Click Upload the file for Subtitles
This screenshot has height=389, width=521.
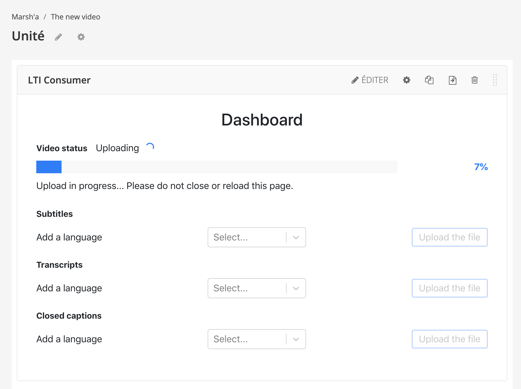click(x=450, y=237)
